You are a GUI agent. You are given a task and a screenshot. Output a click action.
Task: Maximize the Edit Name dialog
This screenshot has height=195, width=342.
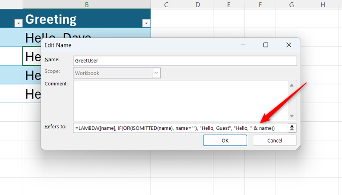pyautogui.click(x=266, y=45)
